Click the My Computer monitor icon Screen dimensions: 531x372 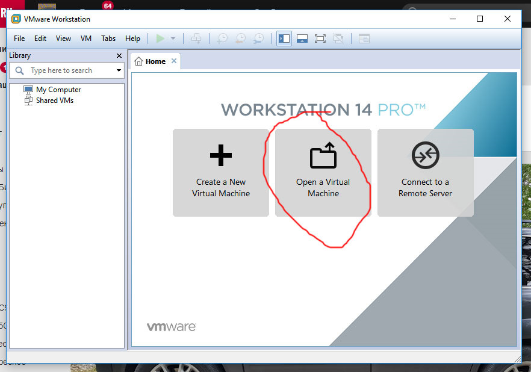28,90
